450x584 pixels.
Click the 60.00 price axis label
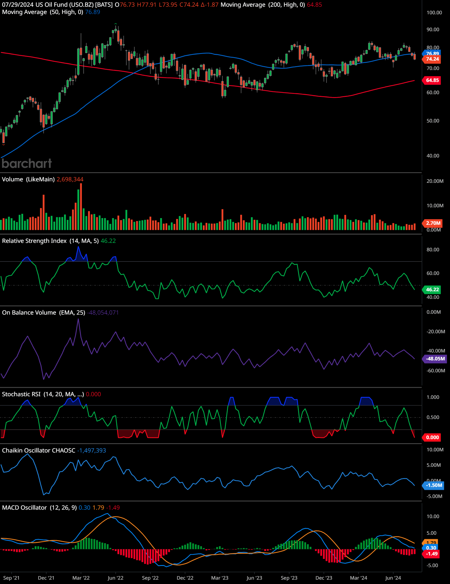click(x=433, y=93)
